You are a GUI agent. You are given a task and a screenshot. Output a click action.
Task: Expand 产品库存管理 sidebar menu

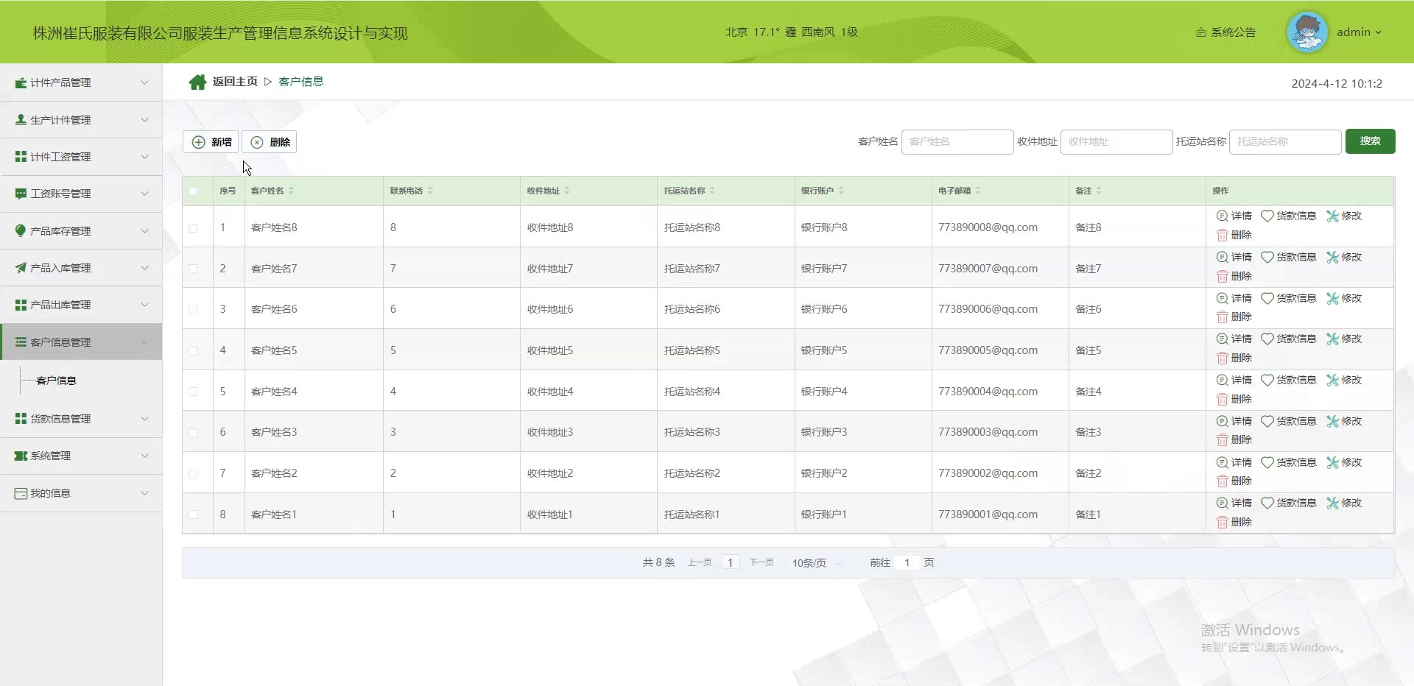[x=81, y=231]
